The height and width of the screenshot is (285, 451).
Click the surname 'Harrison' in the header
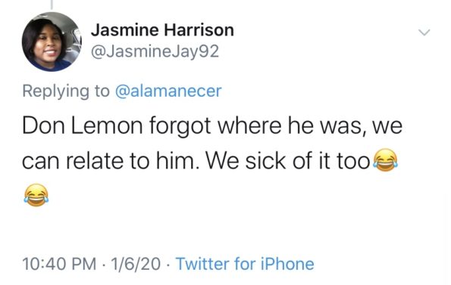pos(199,30)
